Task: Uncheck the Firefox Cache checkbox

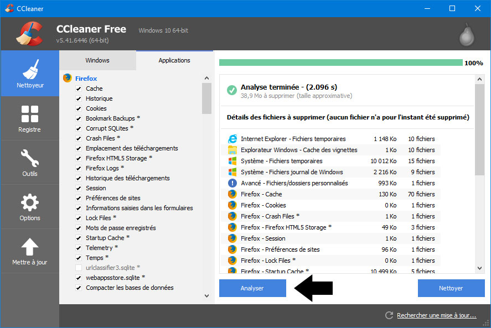Action: click(79, 88)
